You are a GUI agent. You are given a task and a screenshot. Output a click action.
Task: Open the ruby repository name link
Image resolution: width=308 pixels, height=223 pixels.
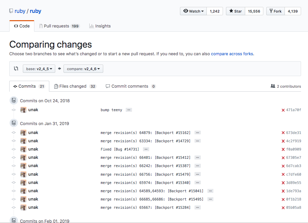35,11
